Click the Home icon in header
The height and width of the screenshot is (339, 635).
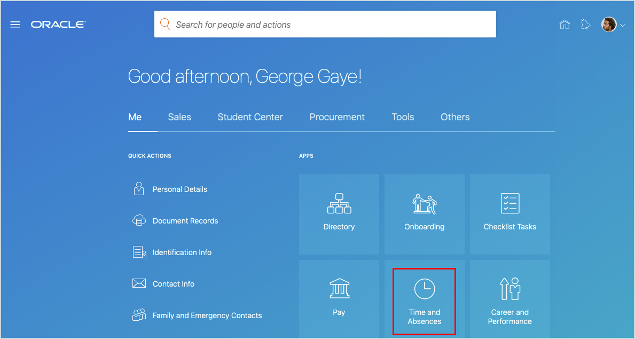tap(565, 25)
